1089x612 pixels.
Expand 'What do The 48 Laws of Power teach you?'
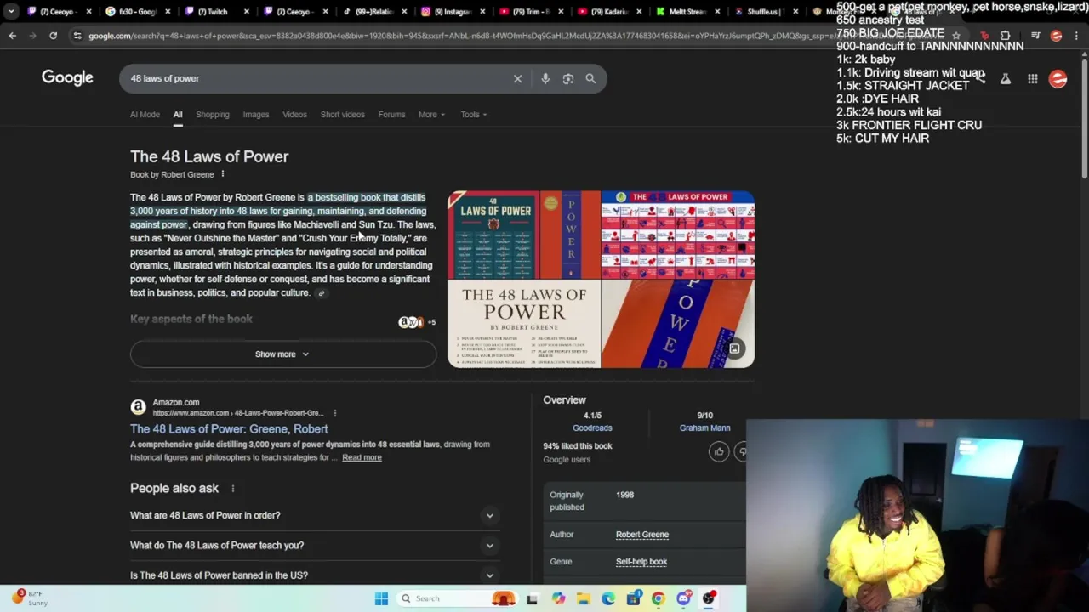coord(313,546)
